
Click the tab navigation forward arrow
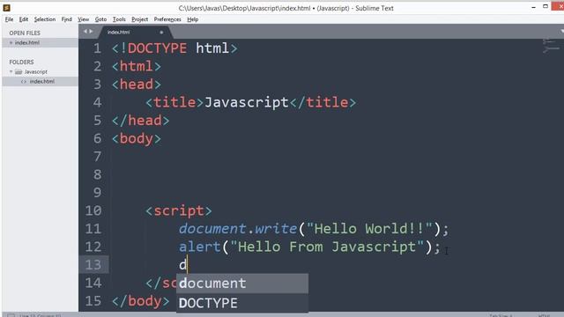click(91, 32)
